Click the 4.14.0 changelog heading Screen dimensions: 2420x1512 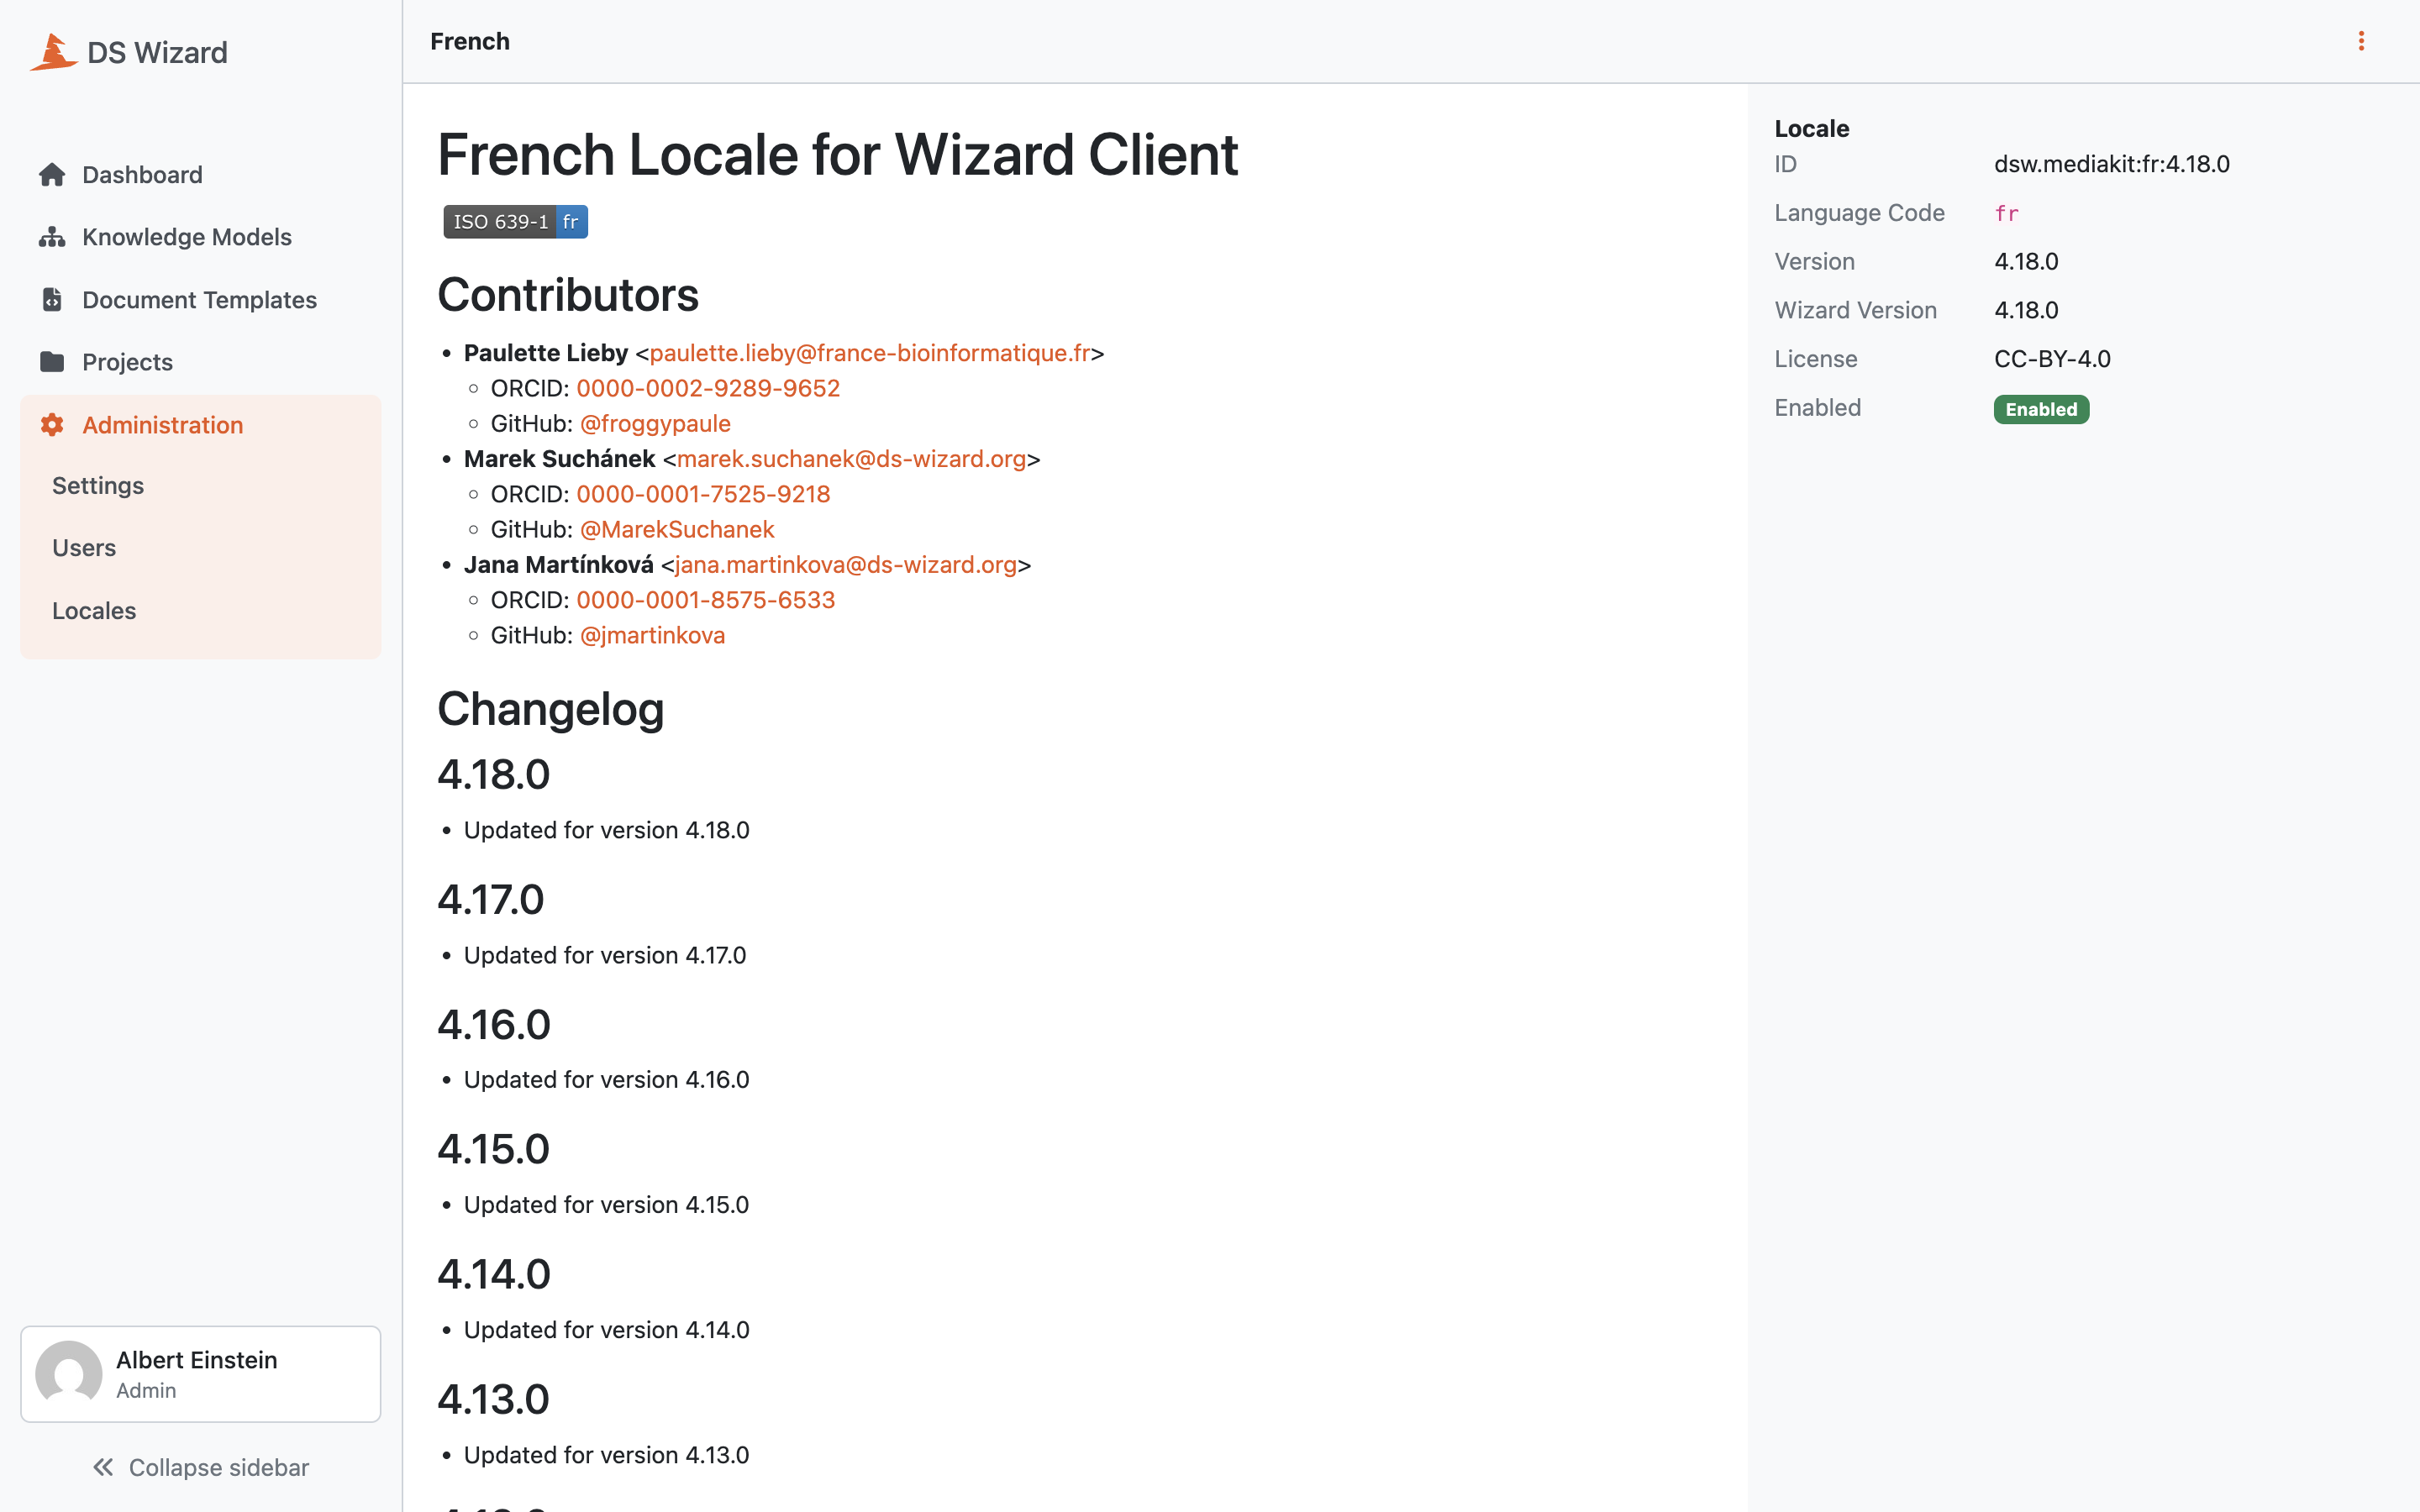click(494, 1274)
